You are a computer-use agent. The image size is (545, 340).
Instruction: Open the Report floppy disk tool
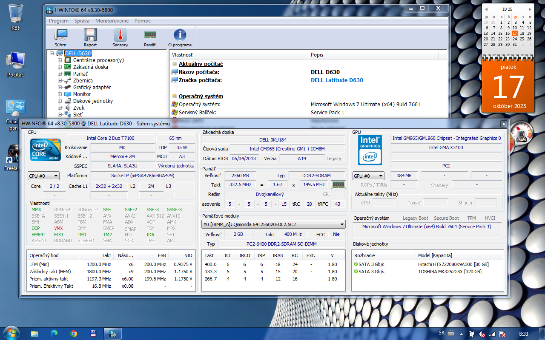90,37
